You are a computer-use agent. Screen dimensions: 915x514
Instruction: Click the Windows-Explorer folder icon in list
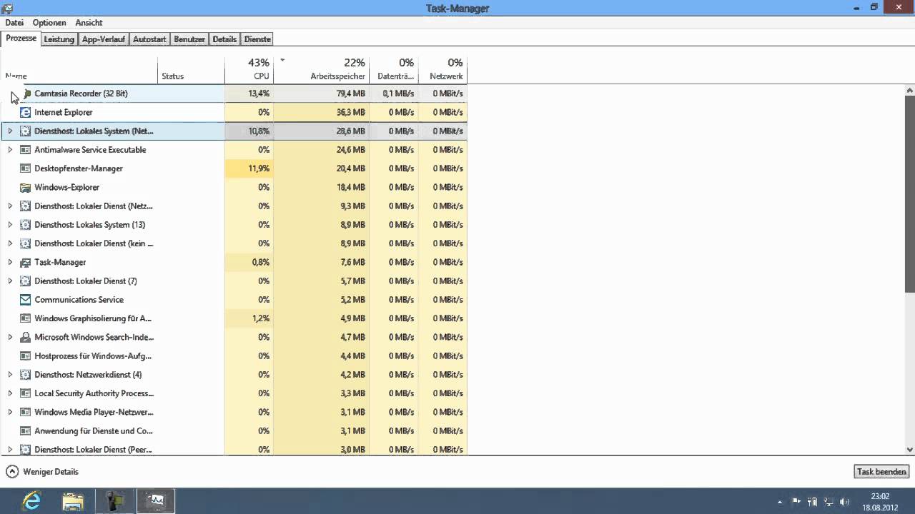pos(26,187)
